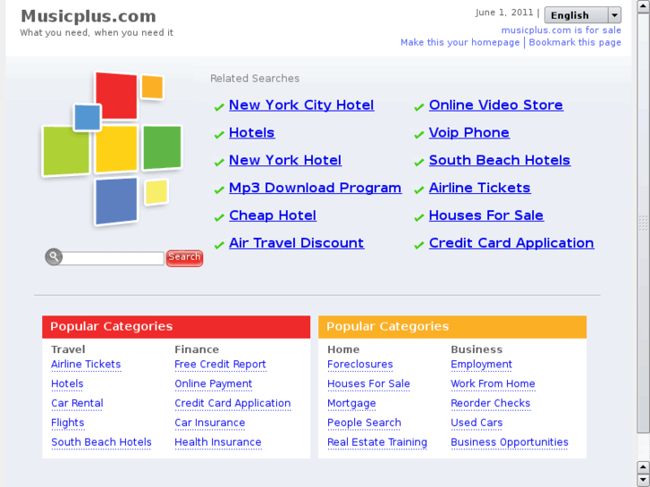Open Credit Card Application related search link
This screenshot has height=487, width=650.
511,243
